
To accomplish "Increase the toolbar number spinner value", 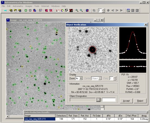I will pyautogui.click(x=103, y=10).
